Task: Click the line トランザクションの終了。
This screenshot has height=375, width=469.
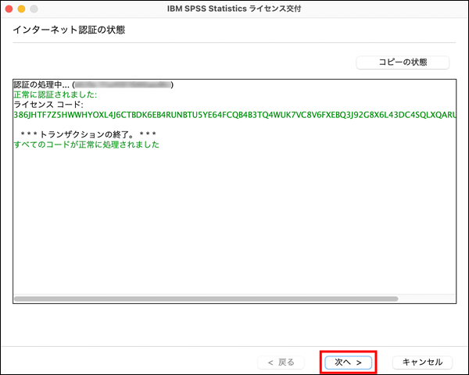Action: click(88, 134)
